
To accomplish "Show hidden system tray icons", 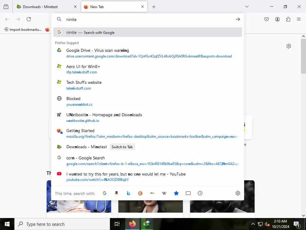I will (x=253, y=224).
